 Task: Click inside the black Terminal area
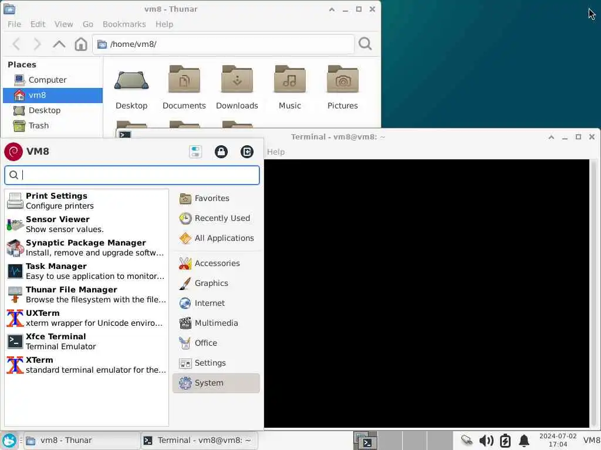coord(426,294)
